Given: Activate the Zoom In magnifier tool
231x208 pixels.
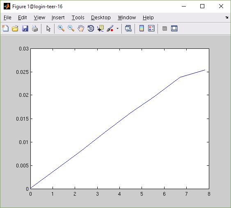Looking at the screenshot, I should click(61, 28).
